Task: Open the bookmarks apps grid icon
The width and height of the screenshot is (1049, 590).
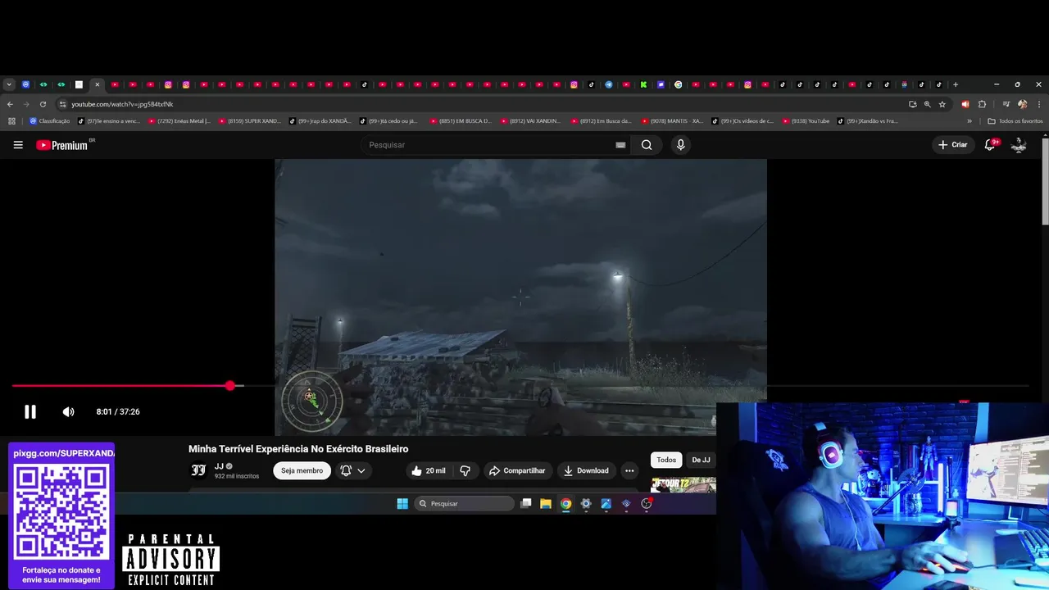Action: click(x=11, y=121)
